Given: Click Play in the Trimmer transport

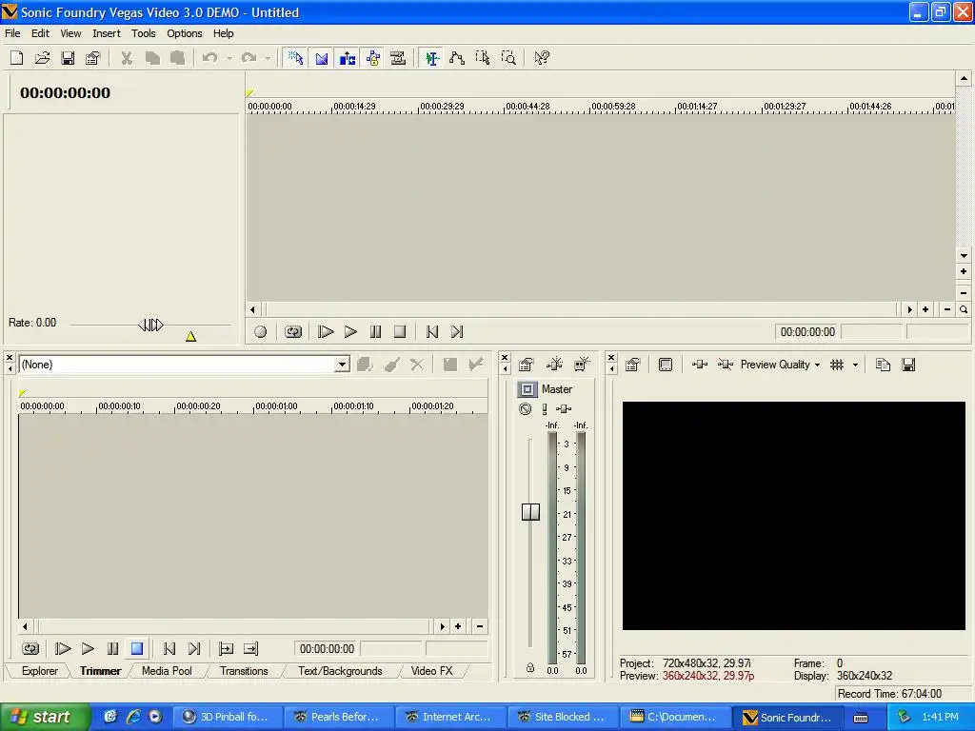Looking at the screenshot, I should pyautogui.click(x=88, y=649).
